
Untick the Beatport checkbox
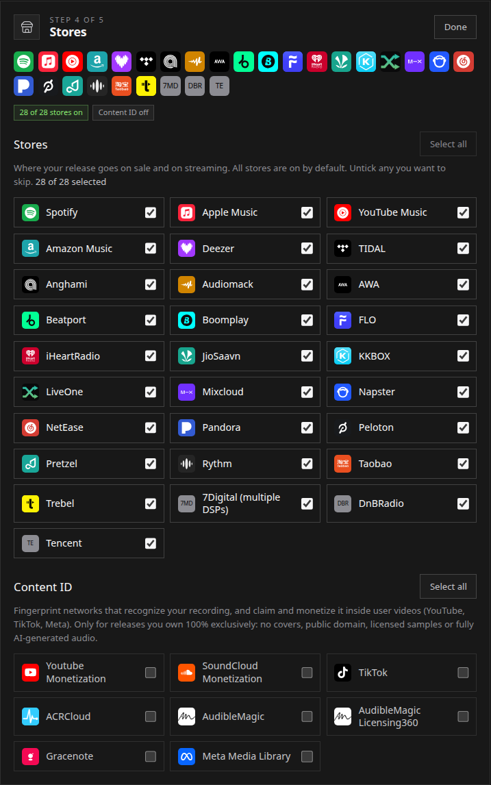[151, 320]
